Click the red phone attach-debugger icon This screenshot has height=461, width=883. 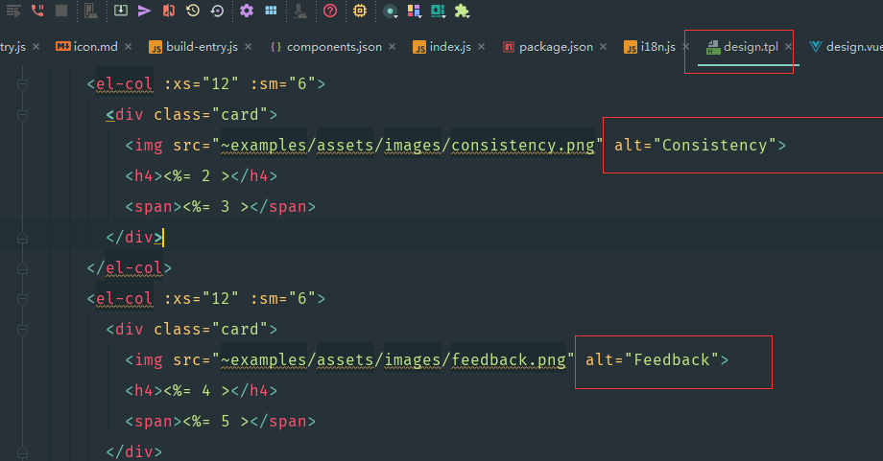pos(37,11)
